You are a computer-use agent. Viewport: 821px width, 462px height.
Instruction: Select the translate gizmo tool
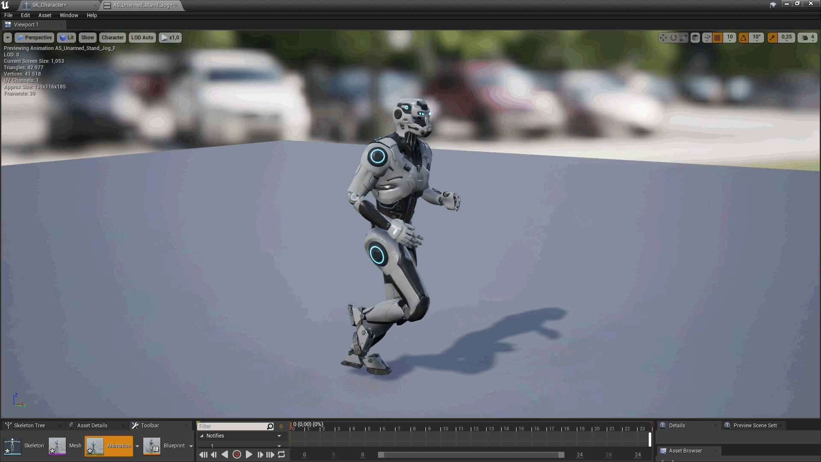click(x=663, y=38)
